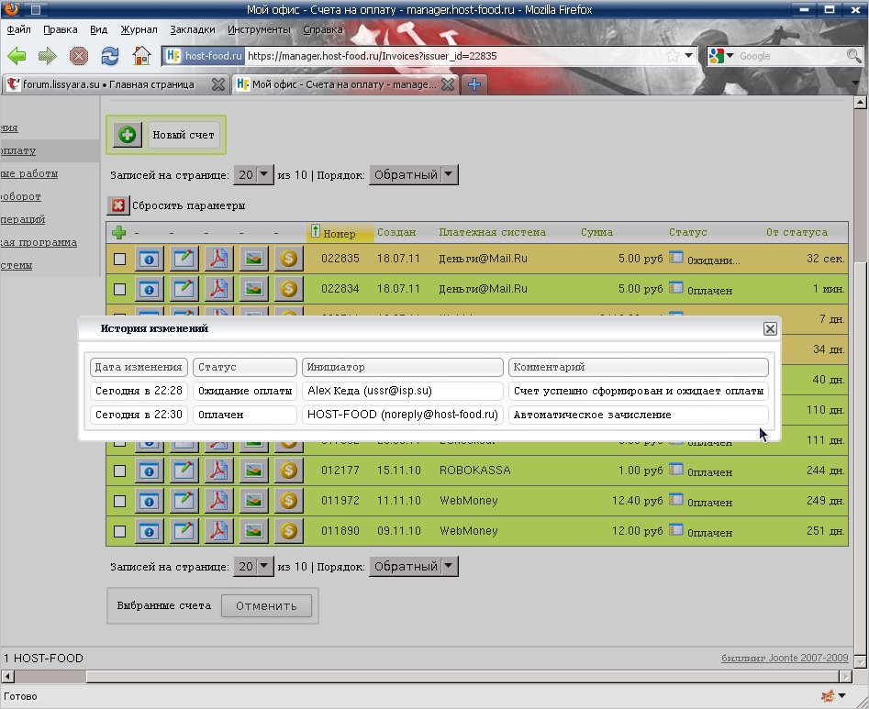Open PDF icon for invoice 022835
Screen dimensions: 869x709
[219, 259]
